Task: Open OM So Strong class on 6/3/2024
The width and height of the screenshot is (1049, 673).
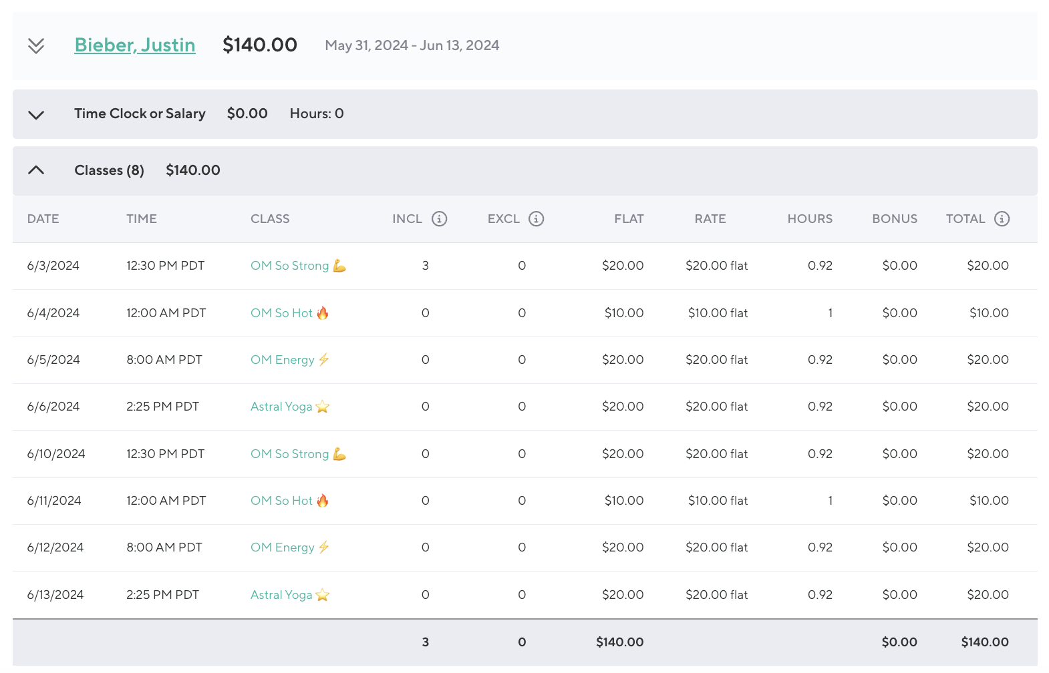Action: tap(290, 266)
